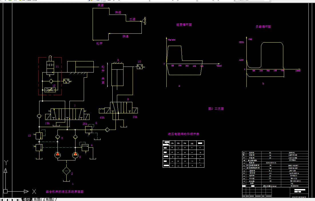Screen dimensions: 315x201
Task: Select the F(N) axis label
Action: coord(250,39)
